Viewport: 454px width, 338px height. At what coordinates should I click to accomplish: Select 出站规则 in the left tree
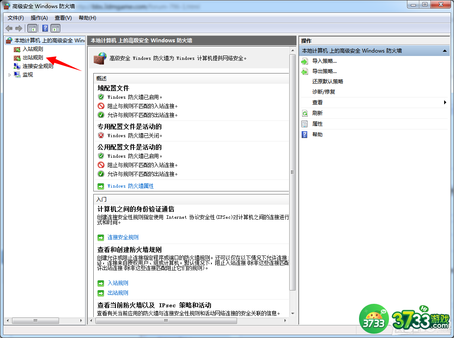(33, 58)
